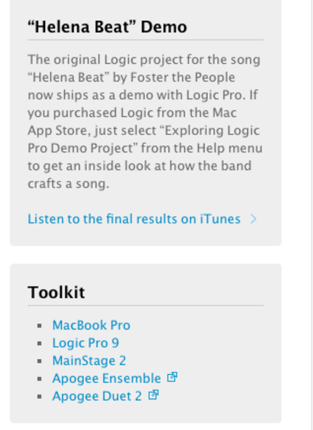
Task: Click the bullet marker before MainStage 2
Action: click(39, 361)
